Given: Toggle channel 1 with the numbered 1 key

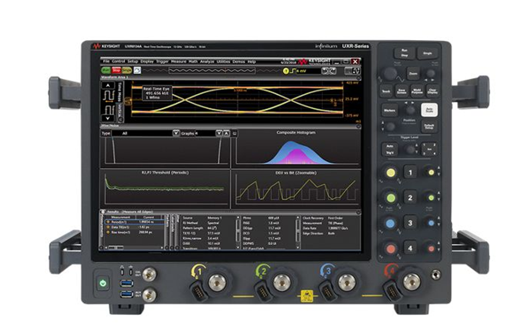Looking at the screenshot, I should 410,172.
